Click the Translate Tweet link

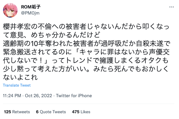point(17,85)
